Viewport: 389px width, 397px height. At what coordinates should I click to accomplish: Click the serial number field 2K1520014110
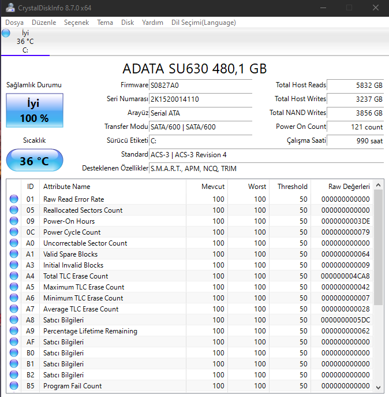click(x=201, y=99)
